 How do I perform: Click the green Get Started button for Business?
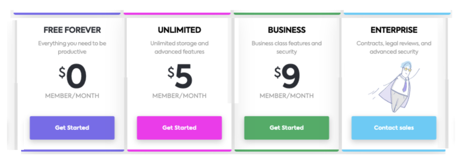coord(286,128)
